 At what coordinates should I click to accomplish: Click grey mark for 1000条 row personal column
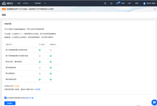[40, 56]
